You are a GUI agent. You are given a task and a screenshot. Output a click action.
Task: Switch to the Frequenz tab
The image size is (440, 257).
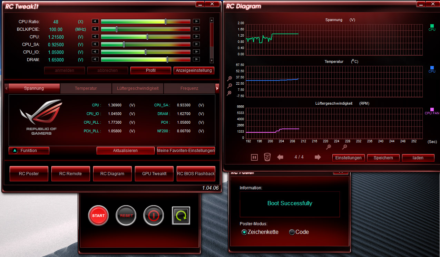189,88
